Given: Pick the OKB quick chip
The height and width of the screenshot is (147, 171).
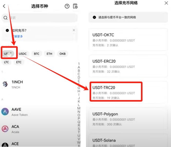Looking at the screenshot, I should point(63,54).
